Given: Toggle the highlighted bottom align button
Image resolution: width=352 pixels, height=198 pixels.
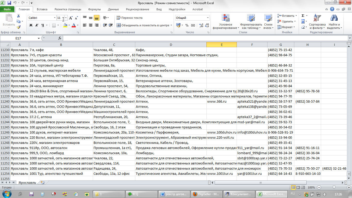Looking at the screenshot, I should point(96,18).
